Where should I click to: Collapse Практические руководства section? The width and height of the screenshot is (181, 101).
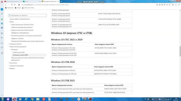click(x=9, y=47)
